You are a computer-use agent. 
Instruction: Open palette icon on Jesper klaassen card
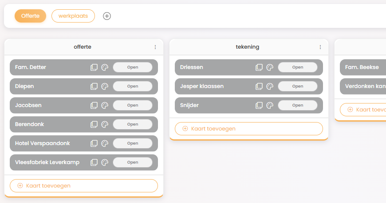click(x=270, y=87)
